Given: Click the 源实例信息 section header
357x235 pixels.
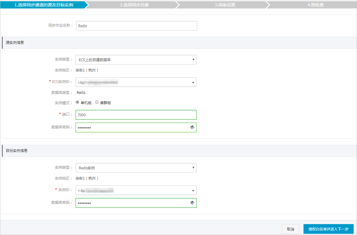Looking at the screenshot, I should [179, 43].
